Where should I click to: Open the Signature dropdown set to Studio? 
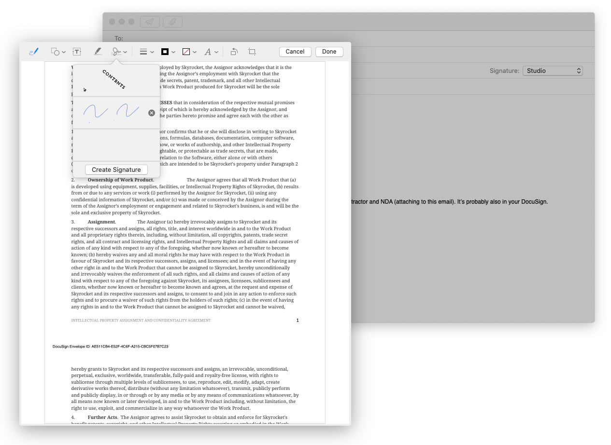click(553, 70)
